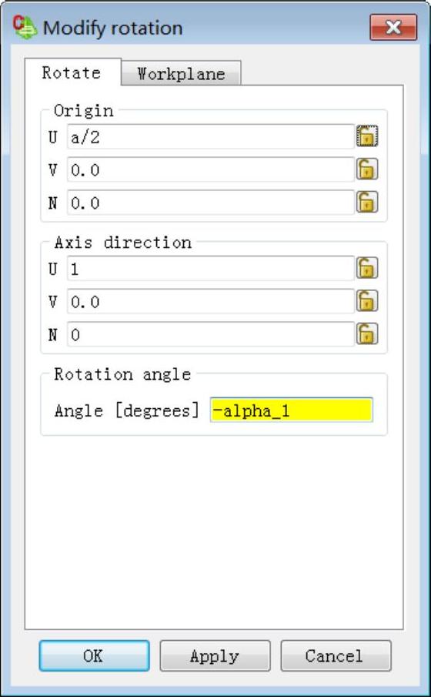Toggle the lock icon for Origin V
This screenshot has height=697, width=431.
coord(367,169)
